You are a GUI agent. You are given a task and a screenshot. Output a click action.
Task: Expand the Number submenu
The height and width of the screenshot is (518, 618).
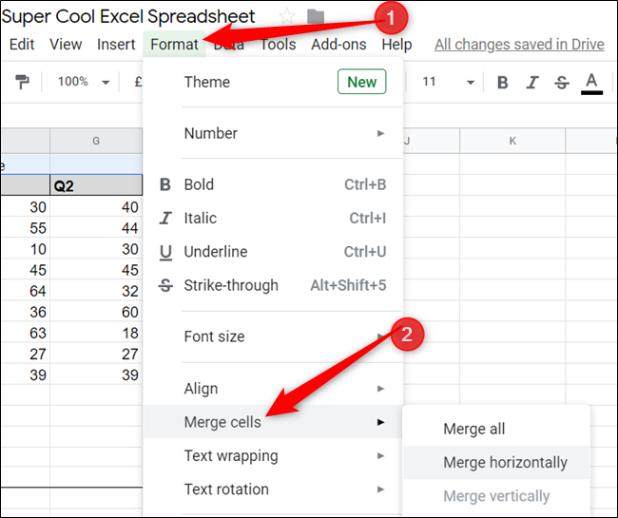pos(273,133)
